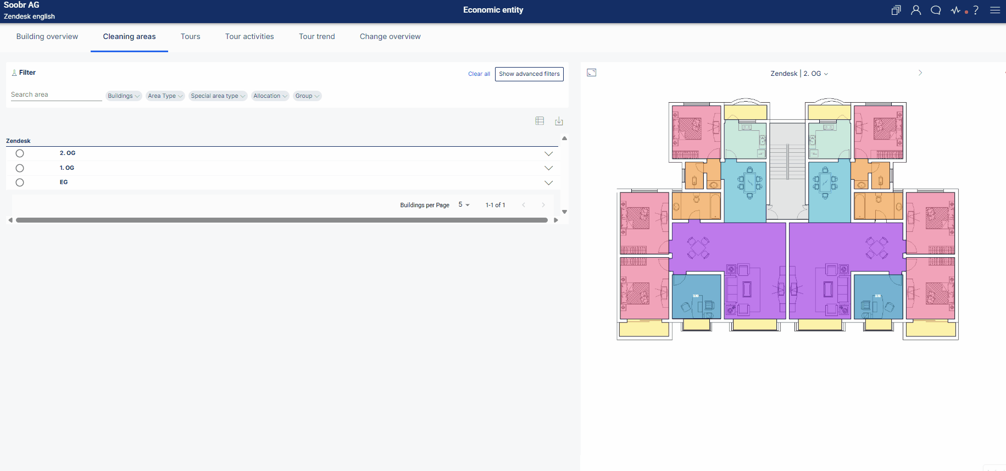Open the Buildings per Page dropdown
The height and width of the screenshot is (471, 1006).
pos(464,204)
